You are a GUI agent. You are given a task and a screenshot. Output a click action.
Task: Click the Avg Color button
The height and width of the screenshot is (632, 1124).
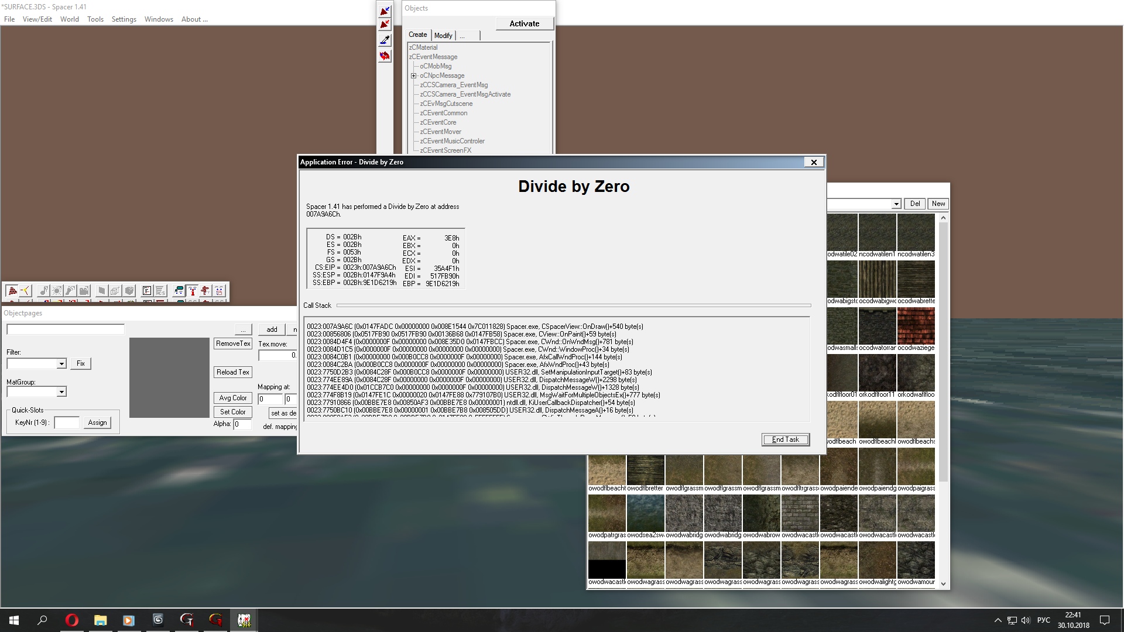(233, 398)
